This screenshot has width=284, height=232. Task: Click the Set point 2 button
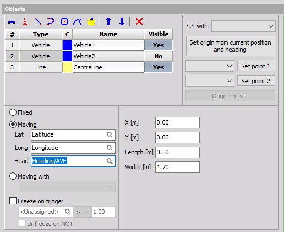[256, 81]
